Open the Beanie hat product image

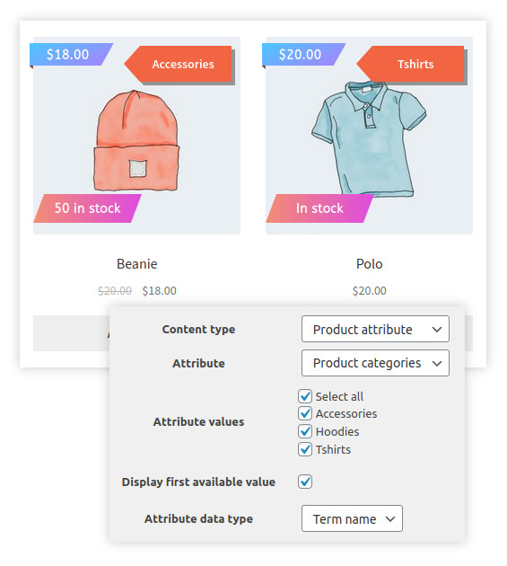[x=136, y=141]
